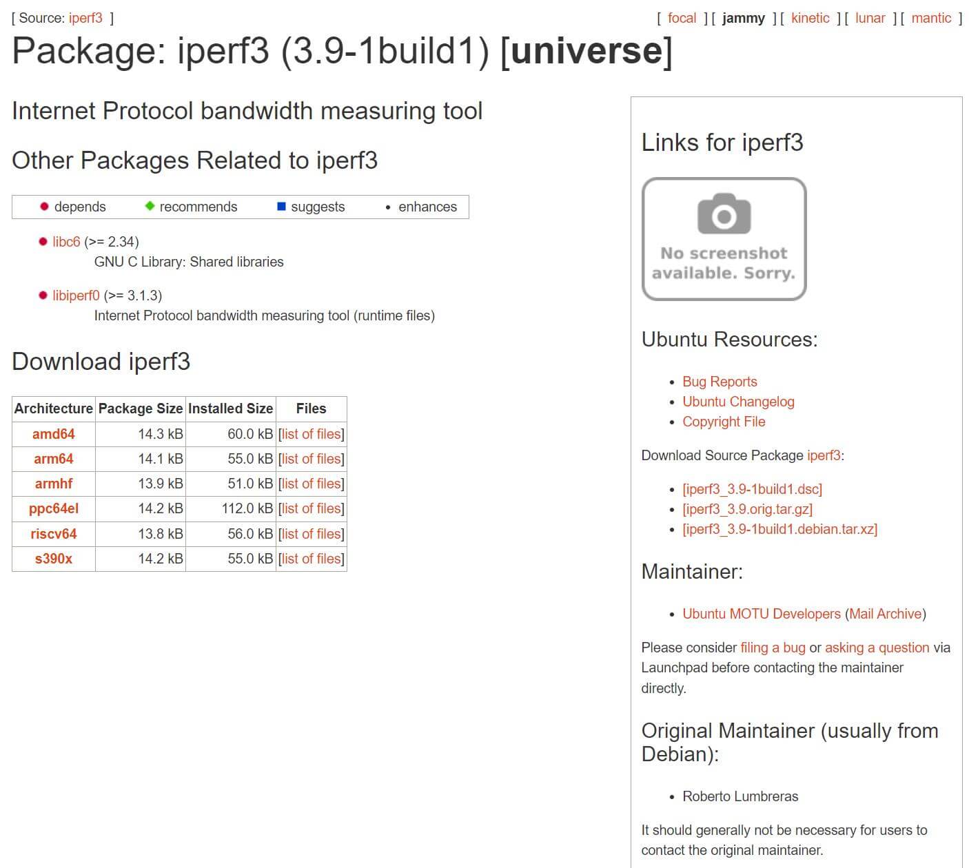The width and height of the screenshot is (969, 868).
Task: Open the iperf3 source link at top
Action: point(85,18)
